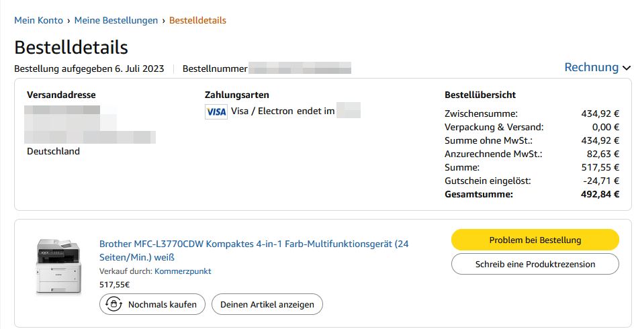Click the Visa card logo icon
The image size is (634, 329).
pos(216,111)
